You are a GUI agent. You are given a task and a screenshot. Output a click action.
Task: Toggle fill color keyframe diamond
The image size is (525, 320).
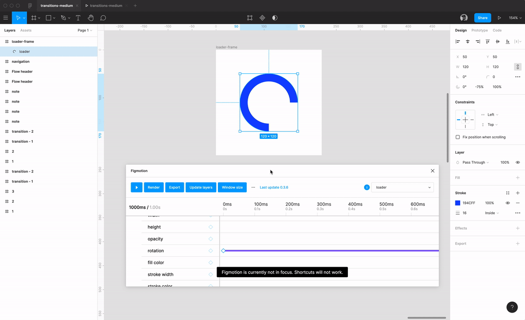210,262
